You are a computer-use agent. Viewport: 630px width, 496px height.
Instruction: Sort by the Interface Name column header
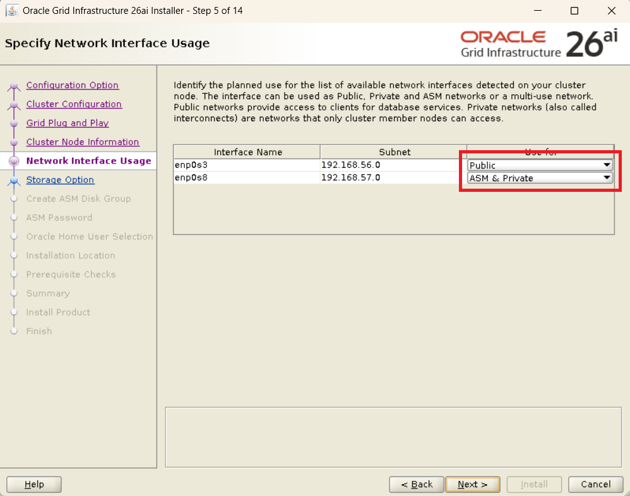[247, 152]
